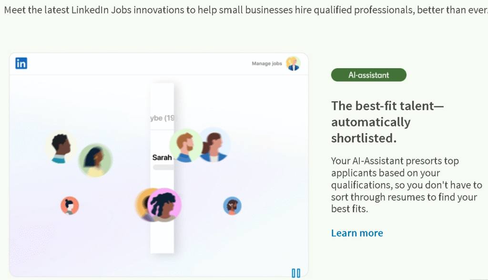Click the LinkedIn logo icon
488x280 pixels.
(21, 63)
